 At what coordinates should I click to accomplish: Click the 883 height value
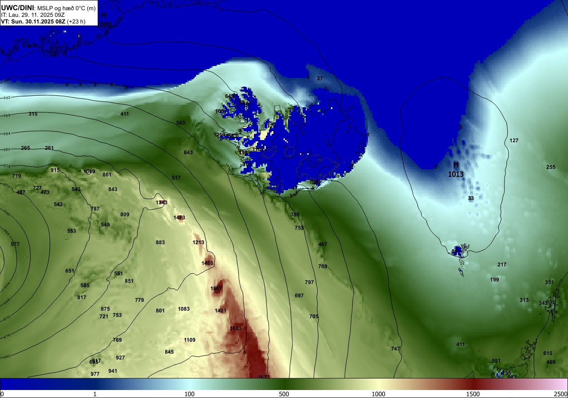tap(160, 242)
